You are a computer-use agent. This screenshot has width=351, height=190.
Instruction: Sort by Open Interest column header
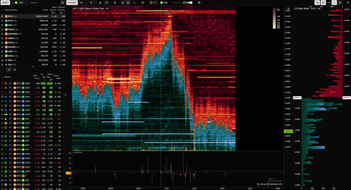coord(50,77)
